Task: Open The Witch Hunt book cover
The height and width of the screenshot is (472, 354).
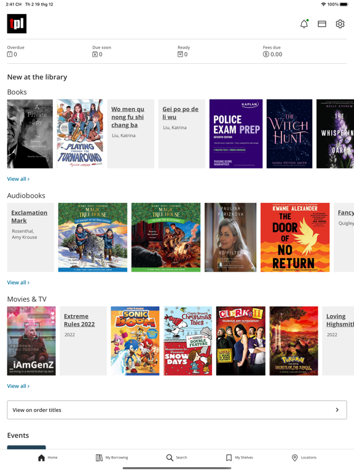Action: [289, 133]
